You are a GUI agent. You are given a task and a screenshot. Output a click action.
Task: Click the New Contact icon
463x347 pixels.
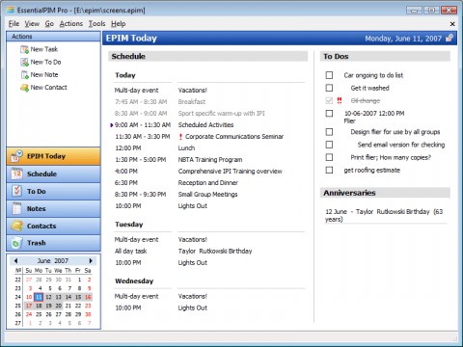coord(24,88)
